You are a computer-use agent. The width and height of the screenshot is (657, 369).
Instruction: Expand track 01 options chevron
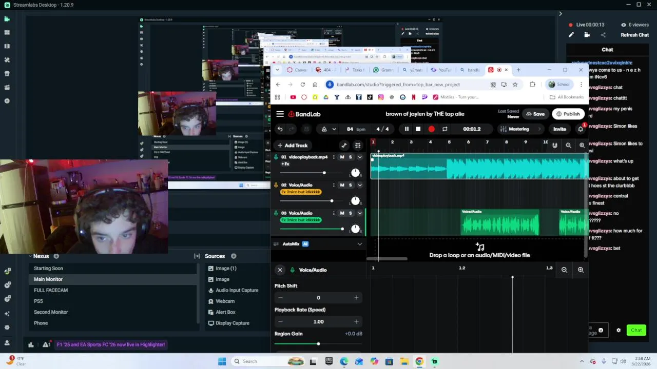pos(360,157)
